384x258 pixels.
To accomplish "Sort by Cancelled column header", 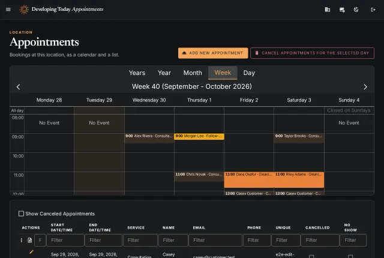I will (317, 227).
